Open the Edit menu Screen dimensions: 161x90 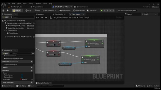pyautogui.click(x=14, y=4)
